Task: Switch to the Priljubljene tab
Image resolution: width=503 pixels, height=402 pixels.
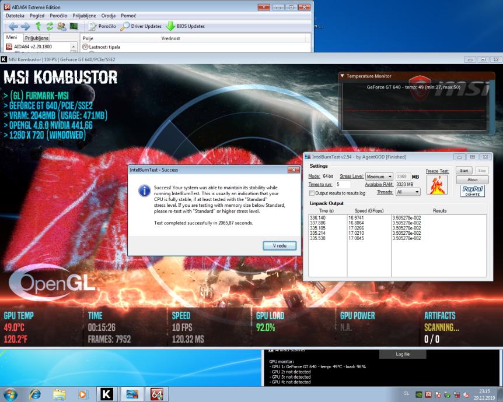Action: pyautogui.click(x=37, y=38)
